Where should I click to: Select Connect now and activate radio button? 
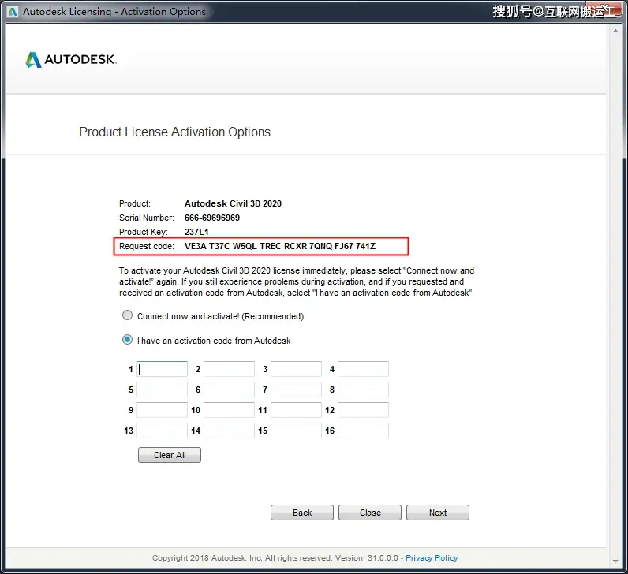[127, 315]
